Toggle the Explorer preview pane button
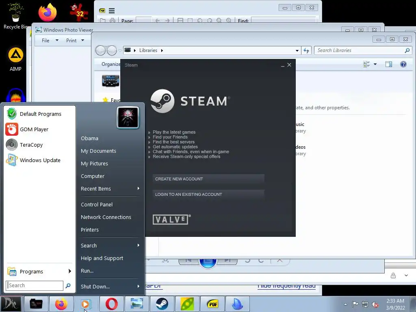This screenshot has height=312, width=416. point(389,64)
